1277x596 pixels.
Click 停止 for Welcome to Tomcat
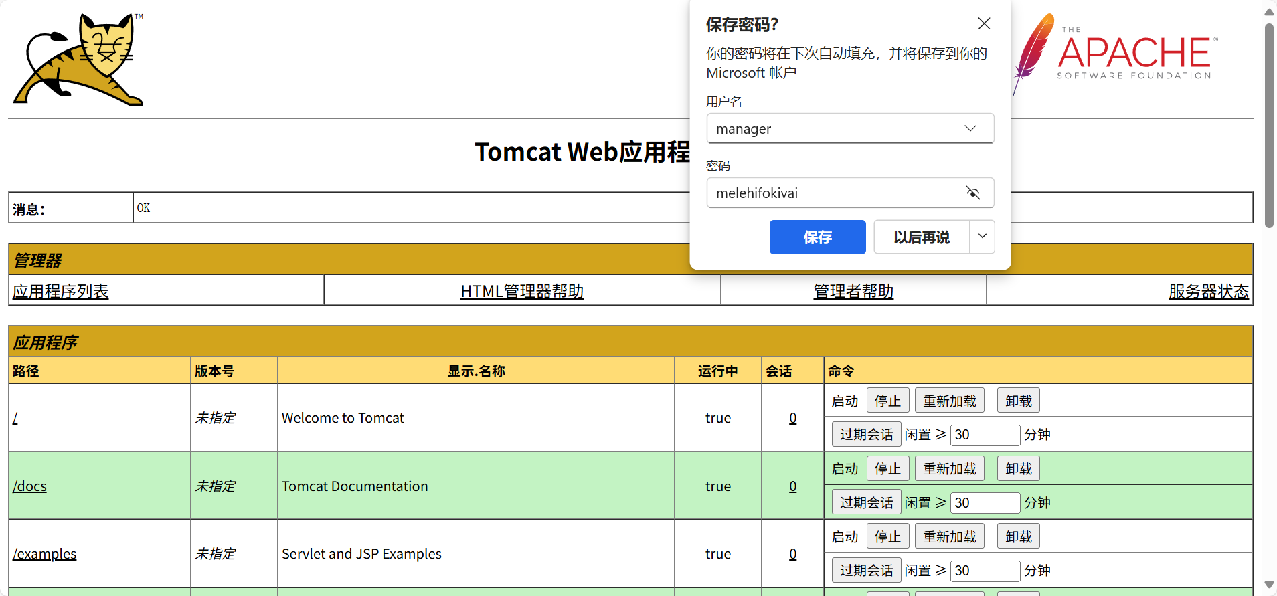point(887,401)
